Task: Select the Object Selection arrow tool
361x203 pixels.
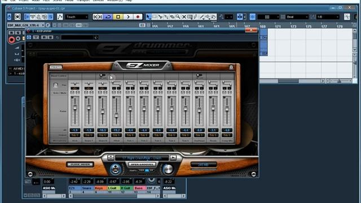Action: click(x=148, y=17)
